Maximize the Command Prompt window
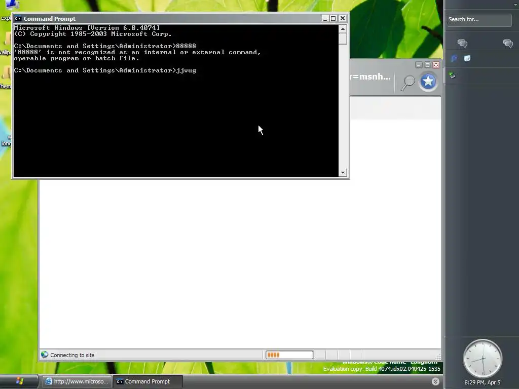 333,19
